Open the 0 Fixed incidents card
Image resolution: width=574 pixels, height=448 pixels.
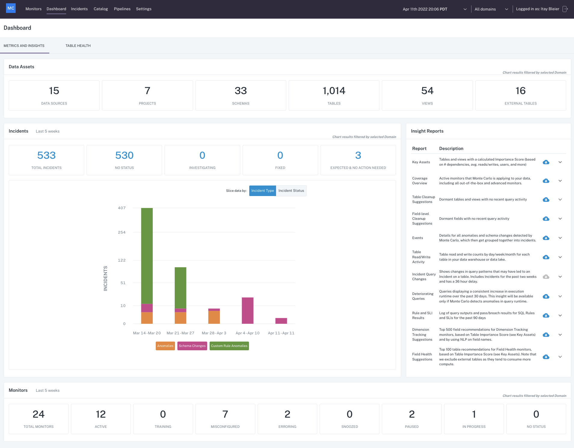pyautogui.click(x=280, y=160)
